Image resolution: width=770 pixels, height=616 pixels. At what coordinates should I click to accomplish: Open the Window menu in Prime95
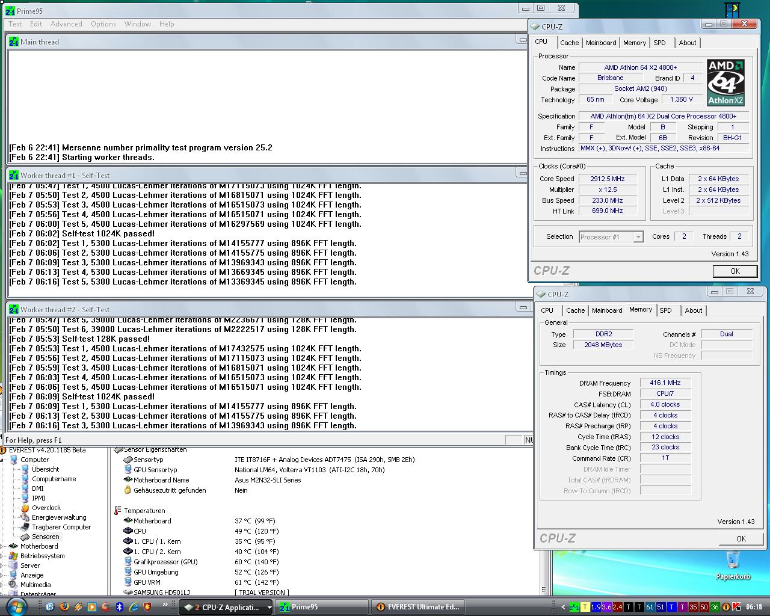click(x=138, y=24)
